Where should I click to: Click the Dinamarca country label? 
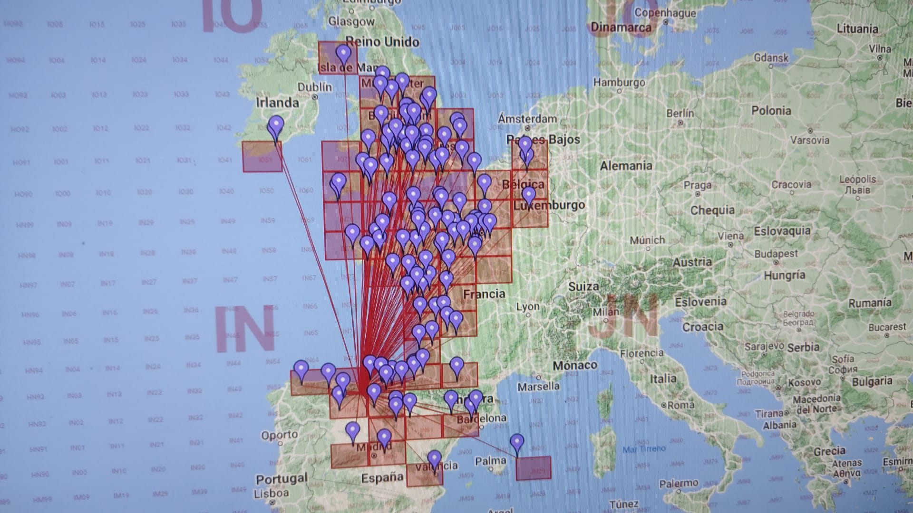[x=621, y=28]
